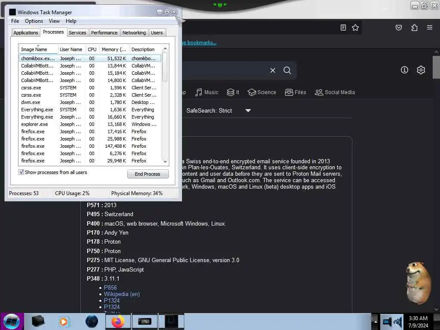440x330 pixels.
Task: Click the network tray icon
Action: (x=387, y=321)
